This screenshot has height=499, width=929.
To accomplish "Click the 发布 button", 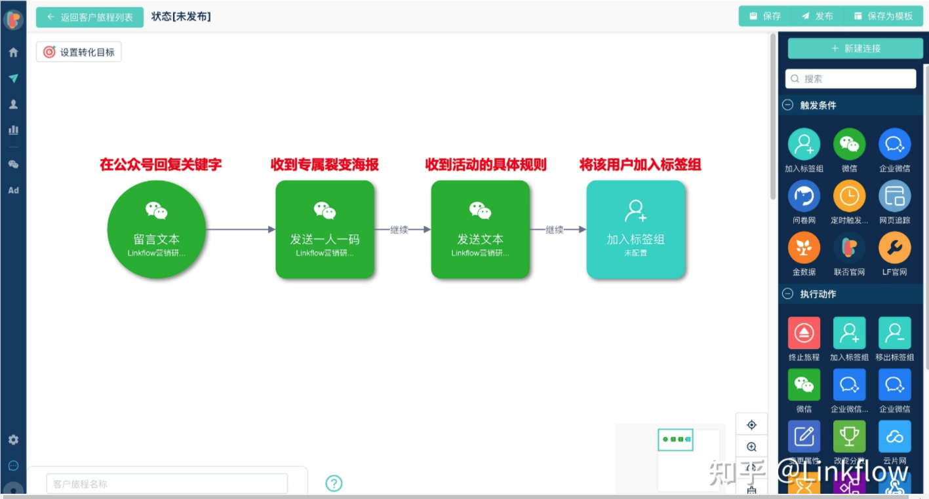I will [817, 16].
